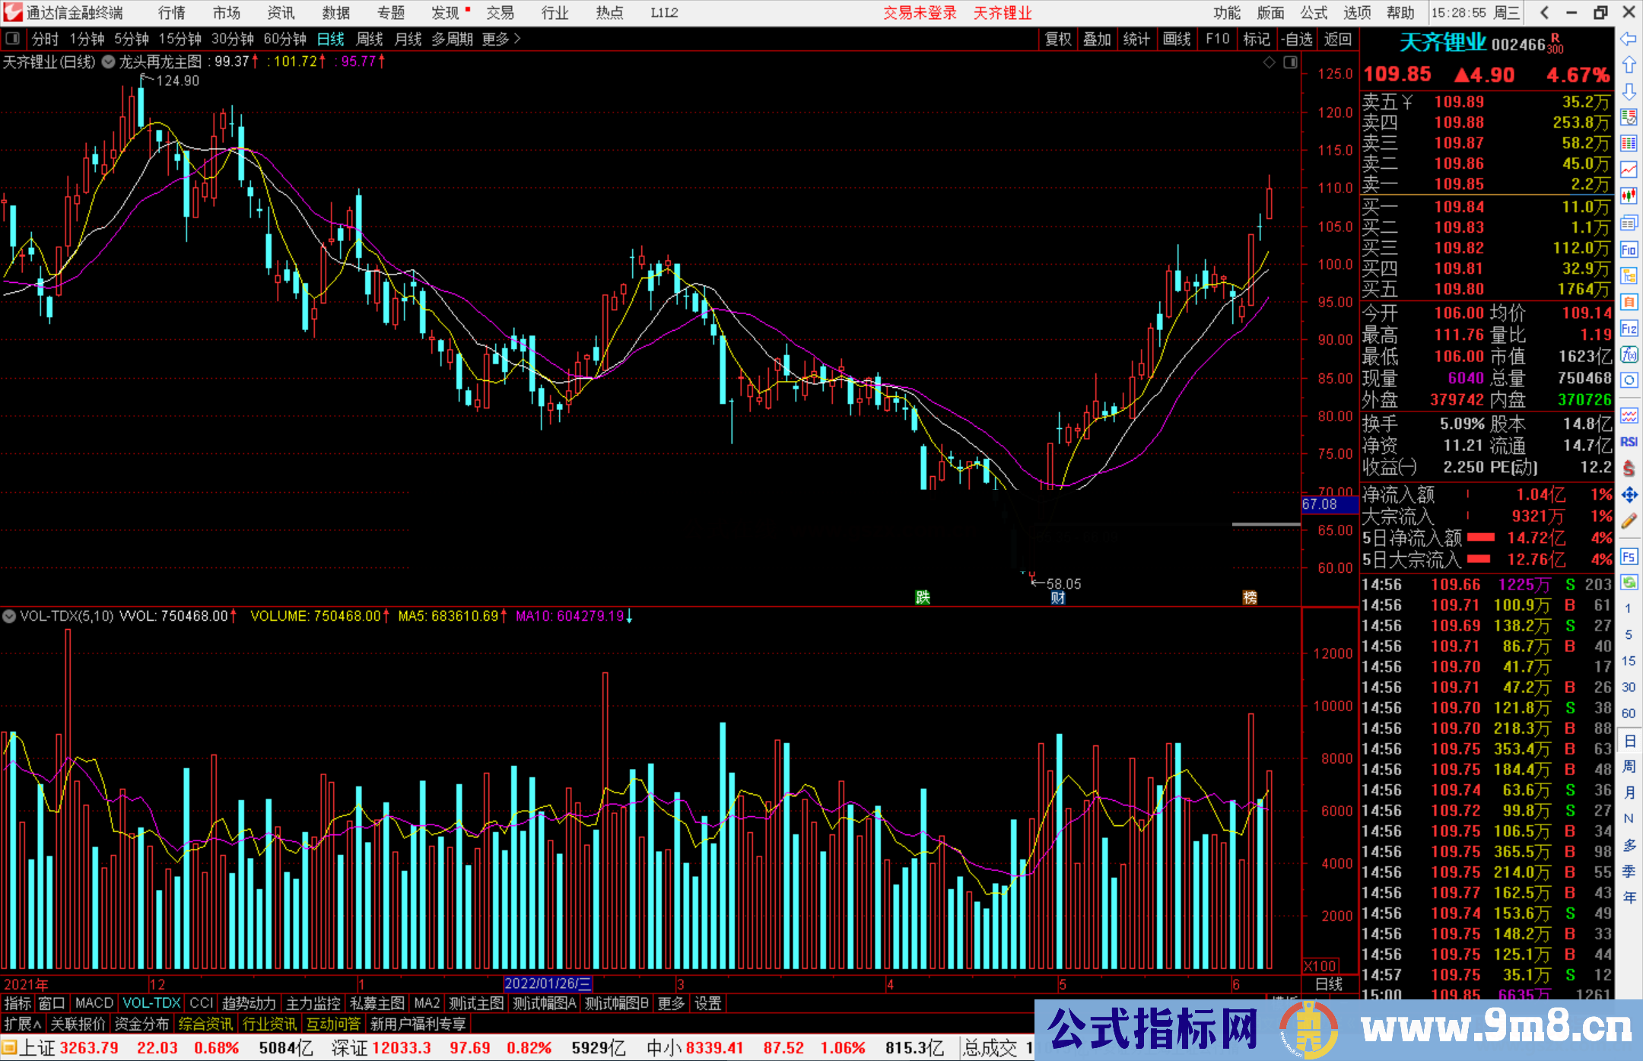Open VOL-TDX indicator dropdown arrow

click(9, 616)
